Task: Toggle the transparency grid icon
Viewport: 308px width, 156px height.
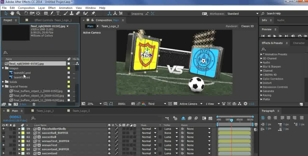Action: pyautogui.click(x=175, y=104)
